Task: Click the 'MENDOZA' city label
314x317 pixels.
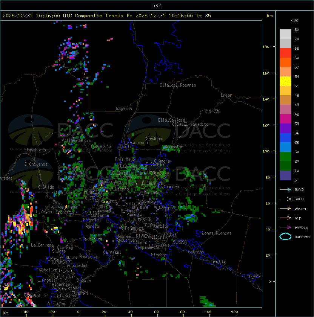Action: (x=91, y=192)
